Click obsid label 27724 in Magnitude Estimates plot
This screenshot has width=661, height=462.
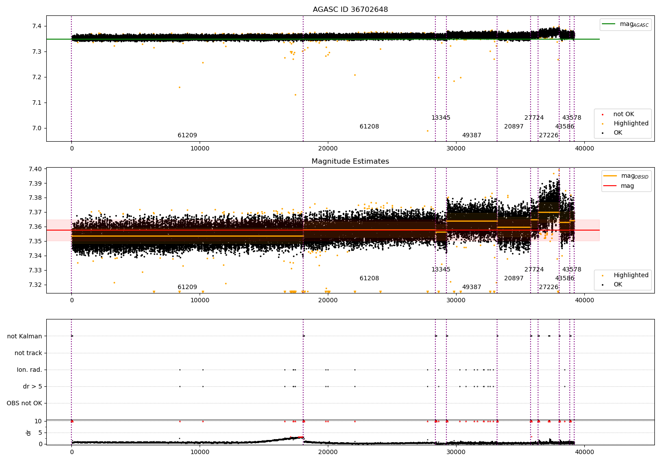pos(534,269)
